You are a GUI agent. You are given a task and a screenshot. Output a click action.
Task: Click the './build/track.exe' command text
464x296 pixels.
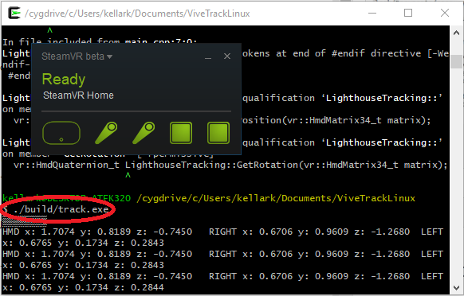coord(61,209)
